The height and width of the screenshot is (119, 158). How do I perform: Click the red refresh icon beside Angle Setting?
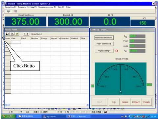tap(117, 51)
